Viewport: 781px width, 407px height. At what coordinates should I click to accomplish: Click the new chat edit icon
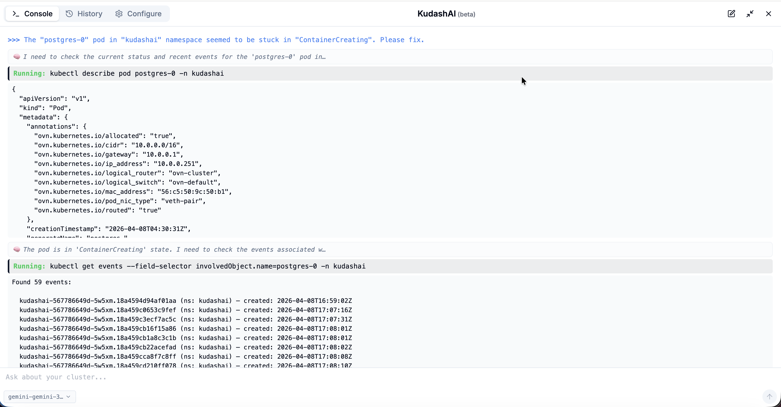tap(731, 14)
